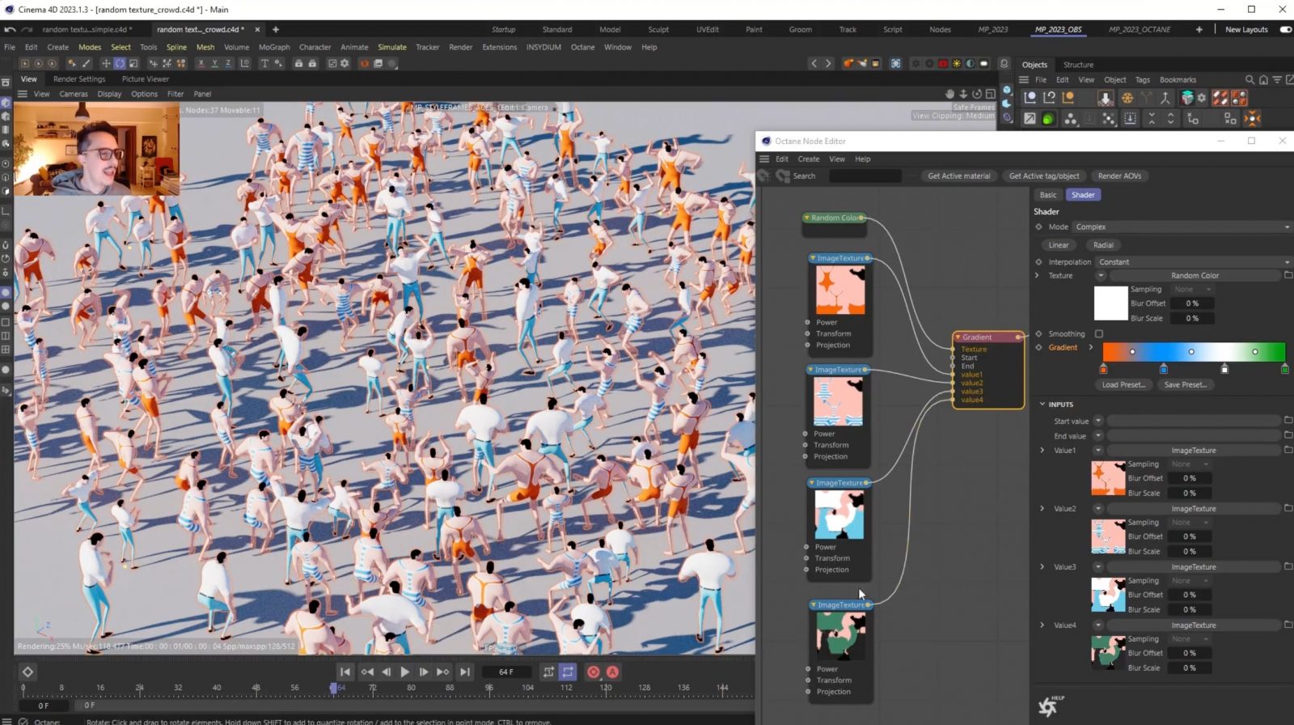This screenshot has width=1294, height=725.
Task: Go to the end of the timeline
Action: 464,672
